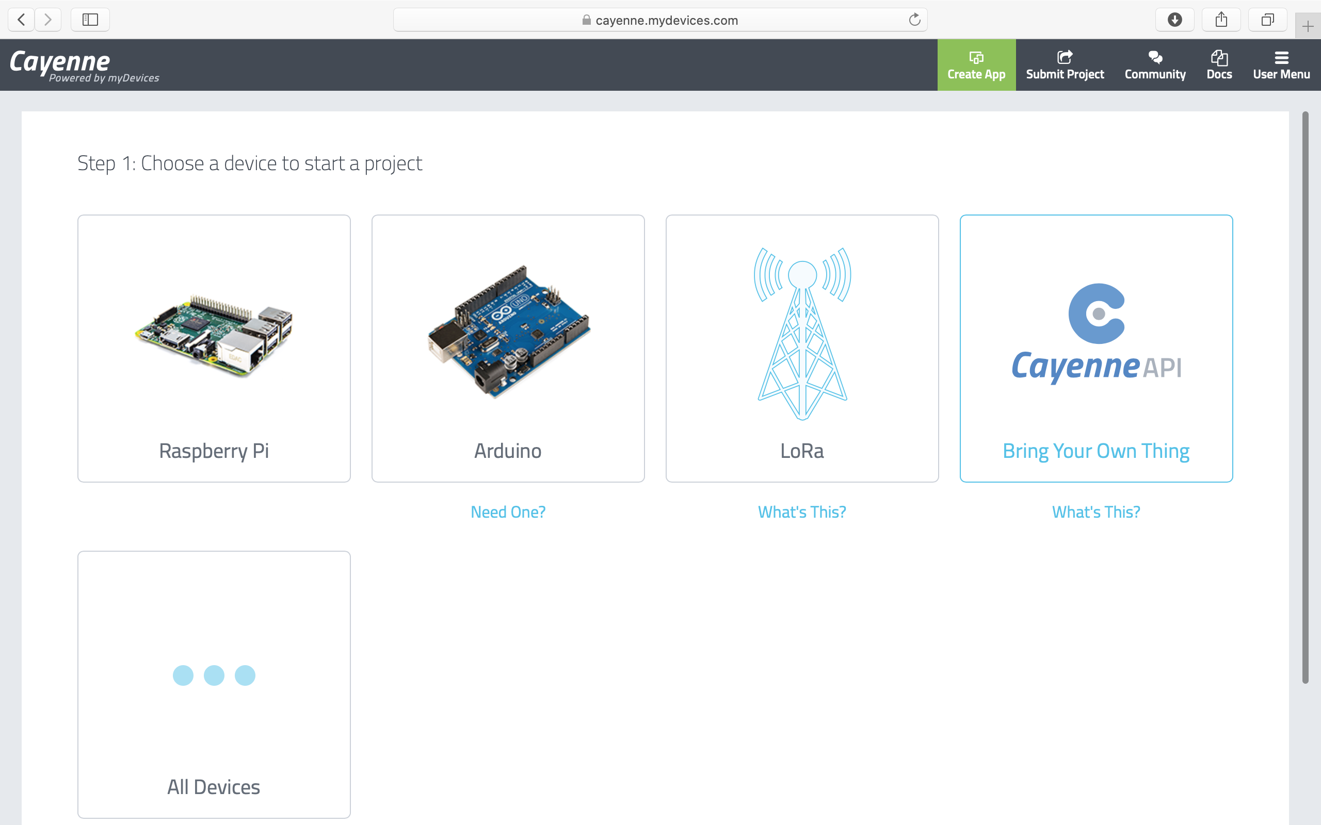
Task: Choose the Arduino device card
Action: pyautogui.click(x=508, y=348)
